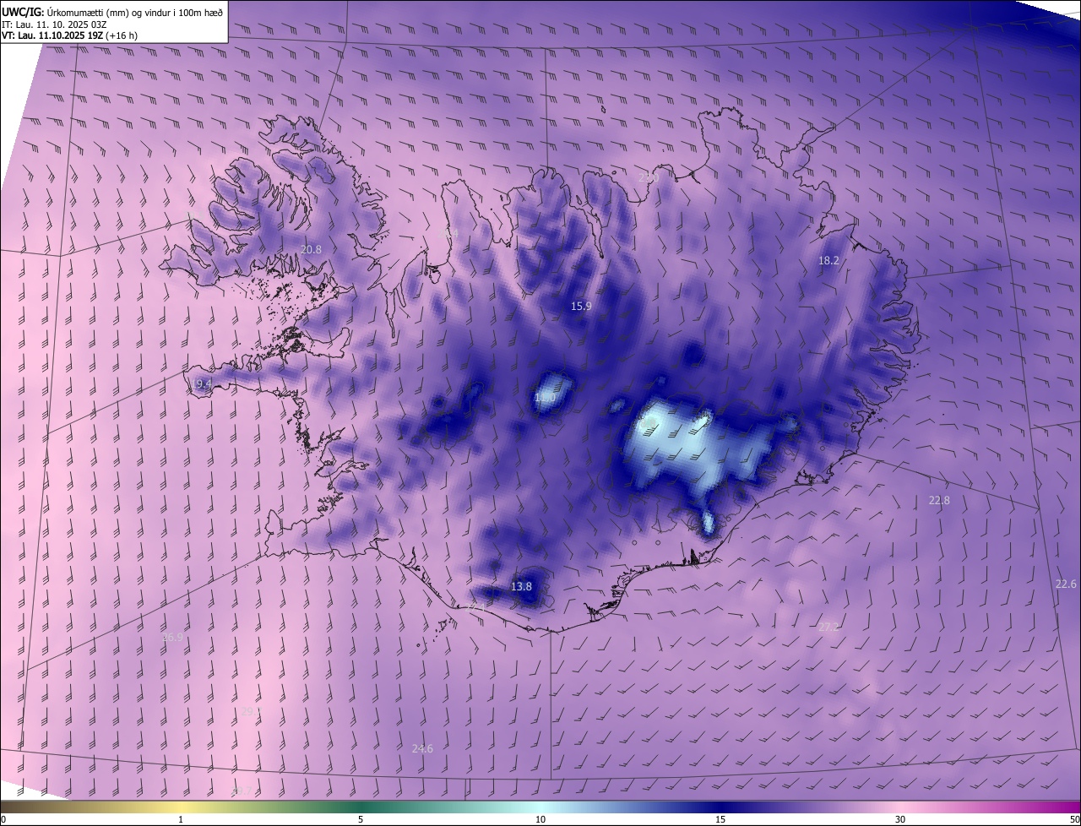
Task: Click the 27.2 value over the southeast ocean
Action: (828, 627)
